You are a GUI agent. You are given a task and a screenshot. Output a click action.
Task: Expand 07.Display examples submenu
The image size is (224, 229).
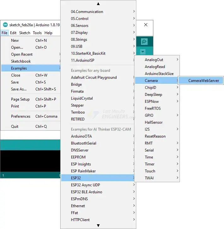point(98,33)
